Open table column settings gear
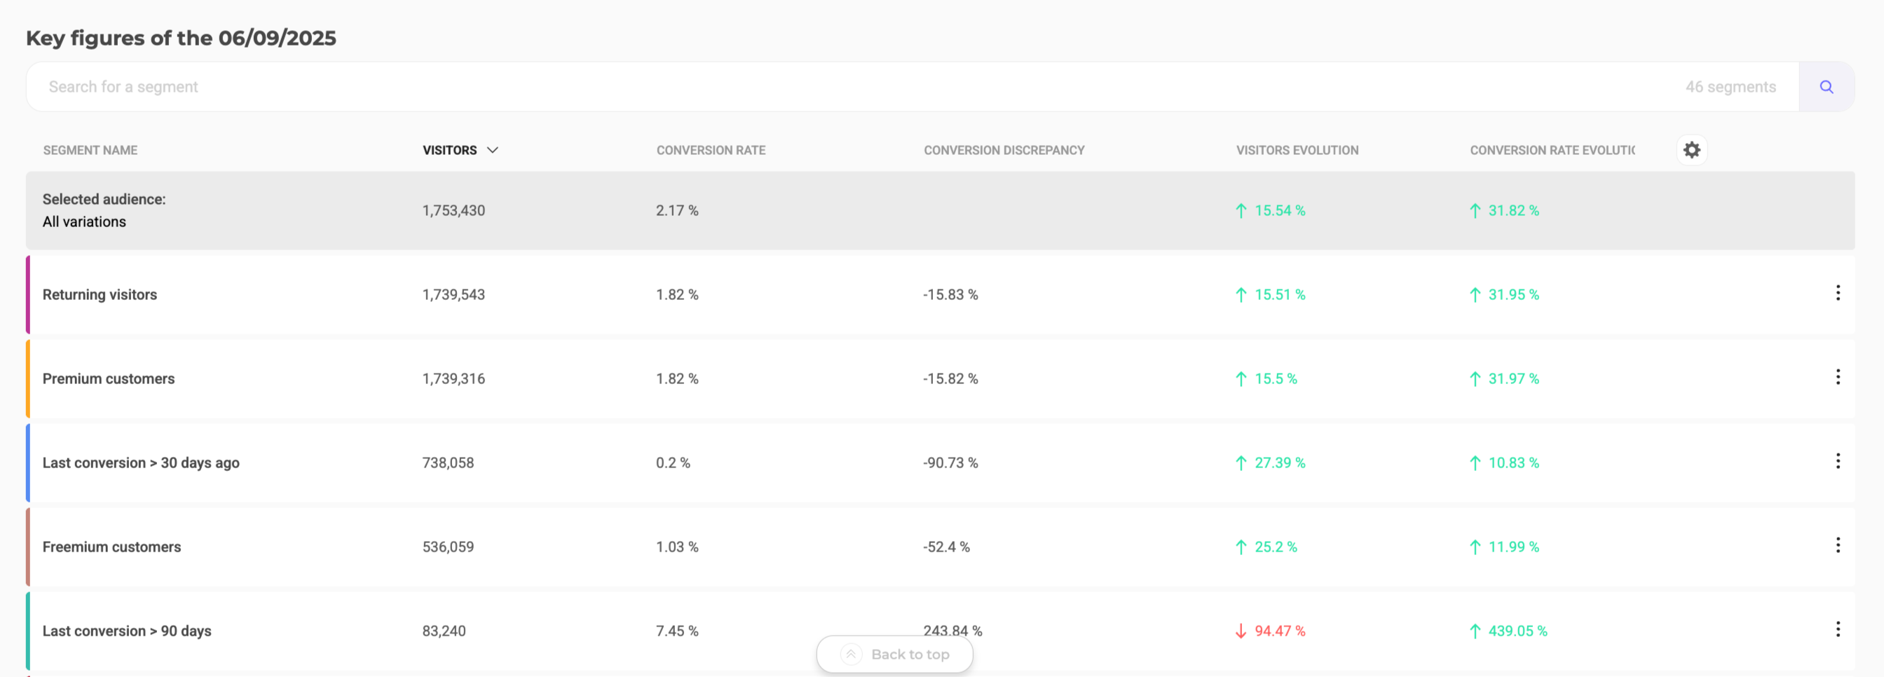The height and width of the screenshot is (677, 1884). (1691, 150)
